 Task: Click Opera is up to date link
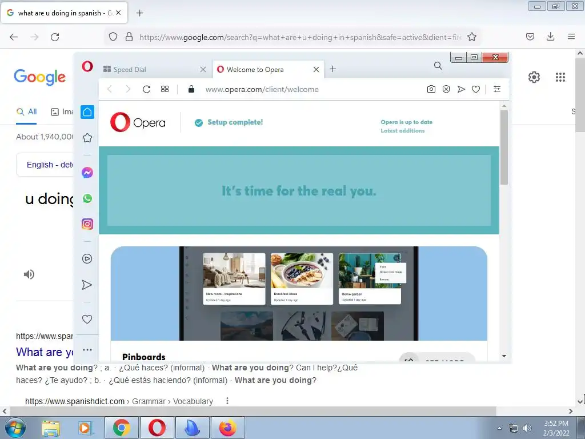pyautogui.click(x=407, y=122)
